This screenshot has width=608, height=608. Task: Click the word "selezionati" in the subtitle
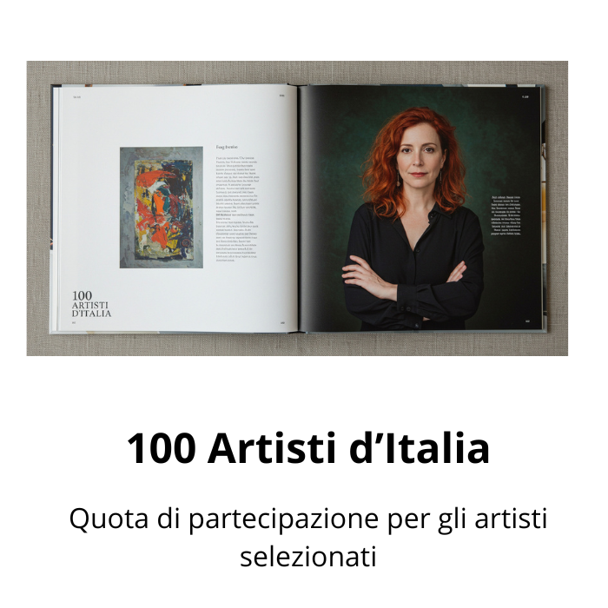[x=308, y=557]
